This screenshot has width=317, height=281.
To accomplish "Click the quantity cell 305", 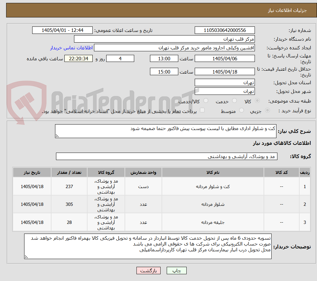I will (69, 205).
